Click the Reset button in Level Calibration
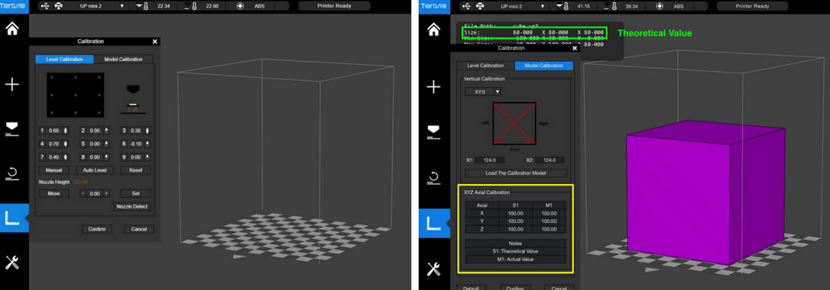The width and height of the screenshot is (830, 290). (x=136, y=170)
